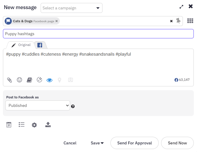Screen dimensions: 197x152
Task: Click the Puppy hashtags title field
Action: click(x=98, y=34)
